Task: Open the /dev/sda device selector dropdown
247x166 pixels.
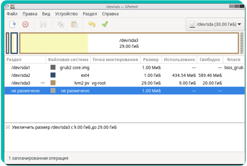Action: [215, 24]
